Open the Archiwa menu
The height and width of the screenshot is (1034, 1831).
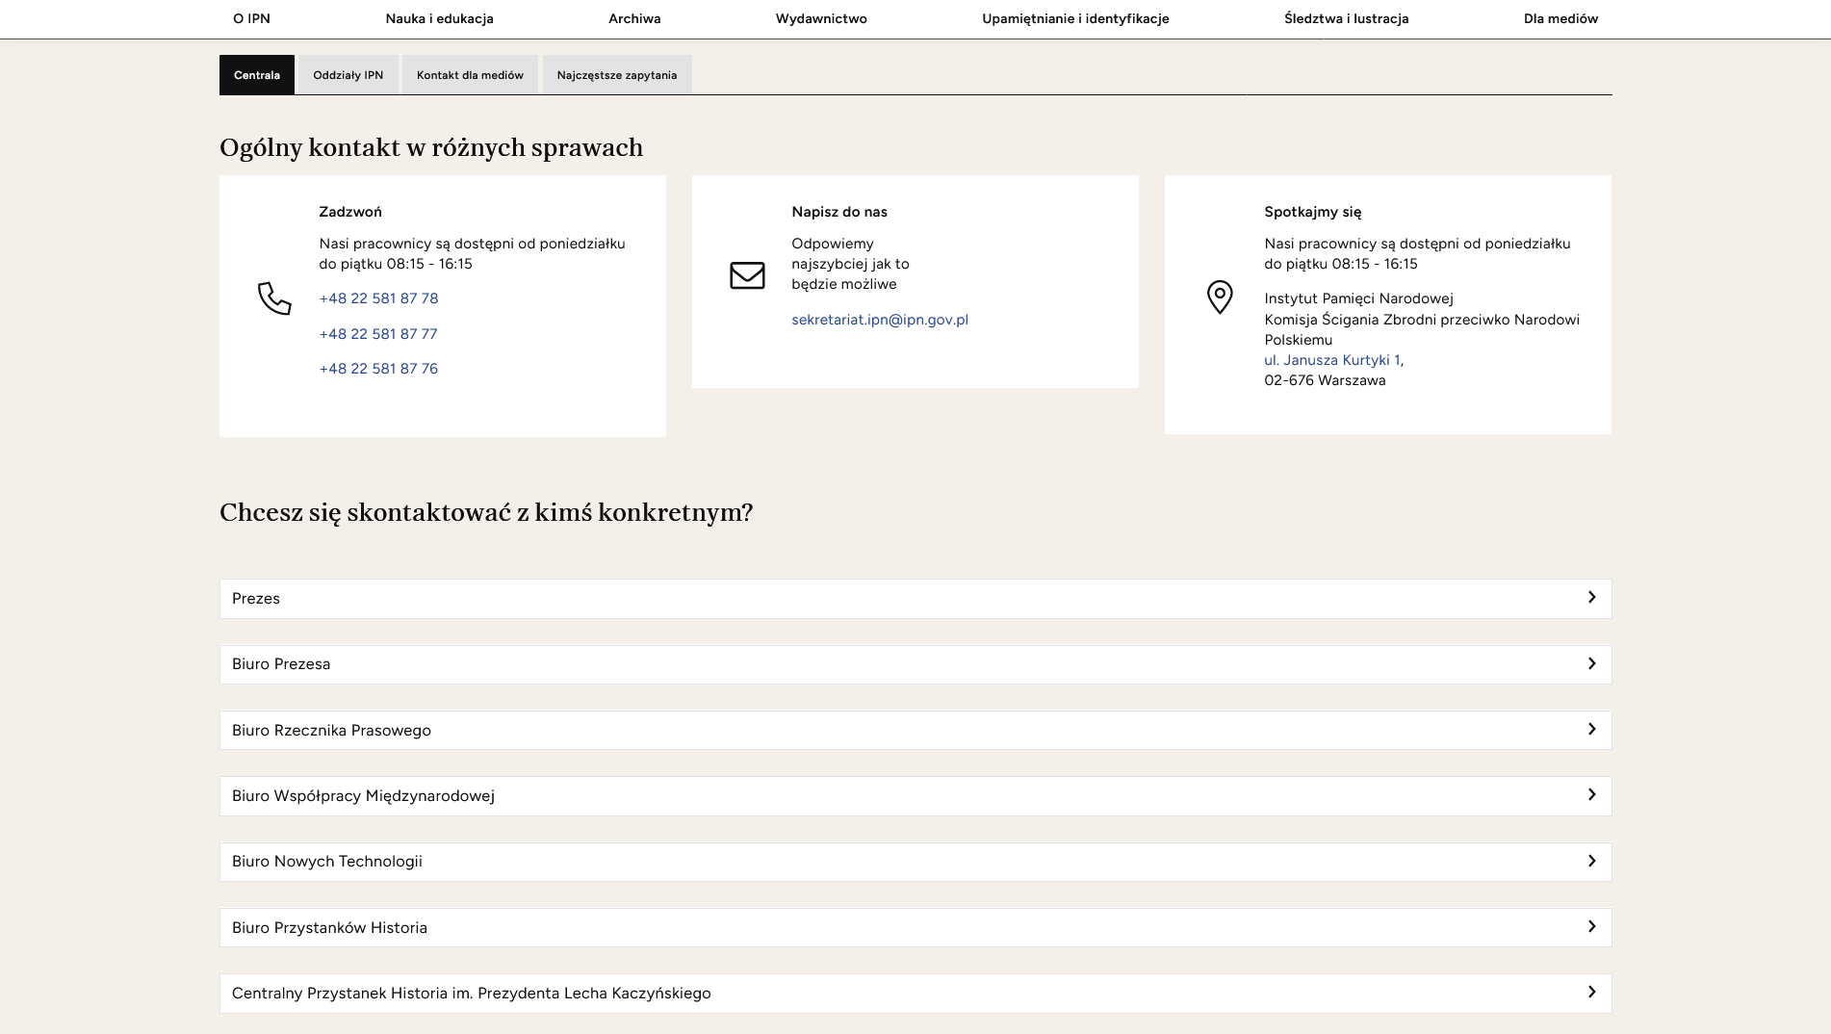click(634, 18)
